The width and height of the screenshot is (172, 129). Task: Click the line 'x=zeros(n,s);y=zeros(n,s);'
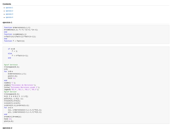click(x=17, y=105)
